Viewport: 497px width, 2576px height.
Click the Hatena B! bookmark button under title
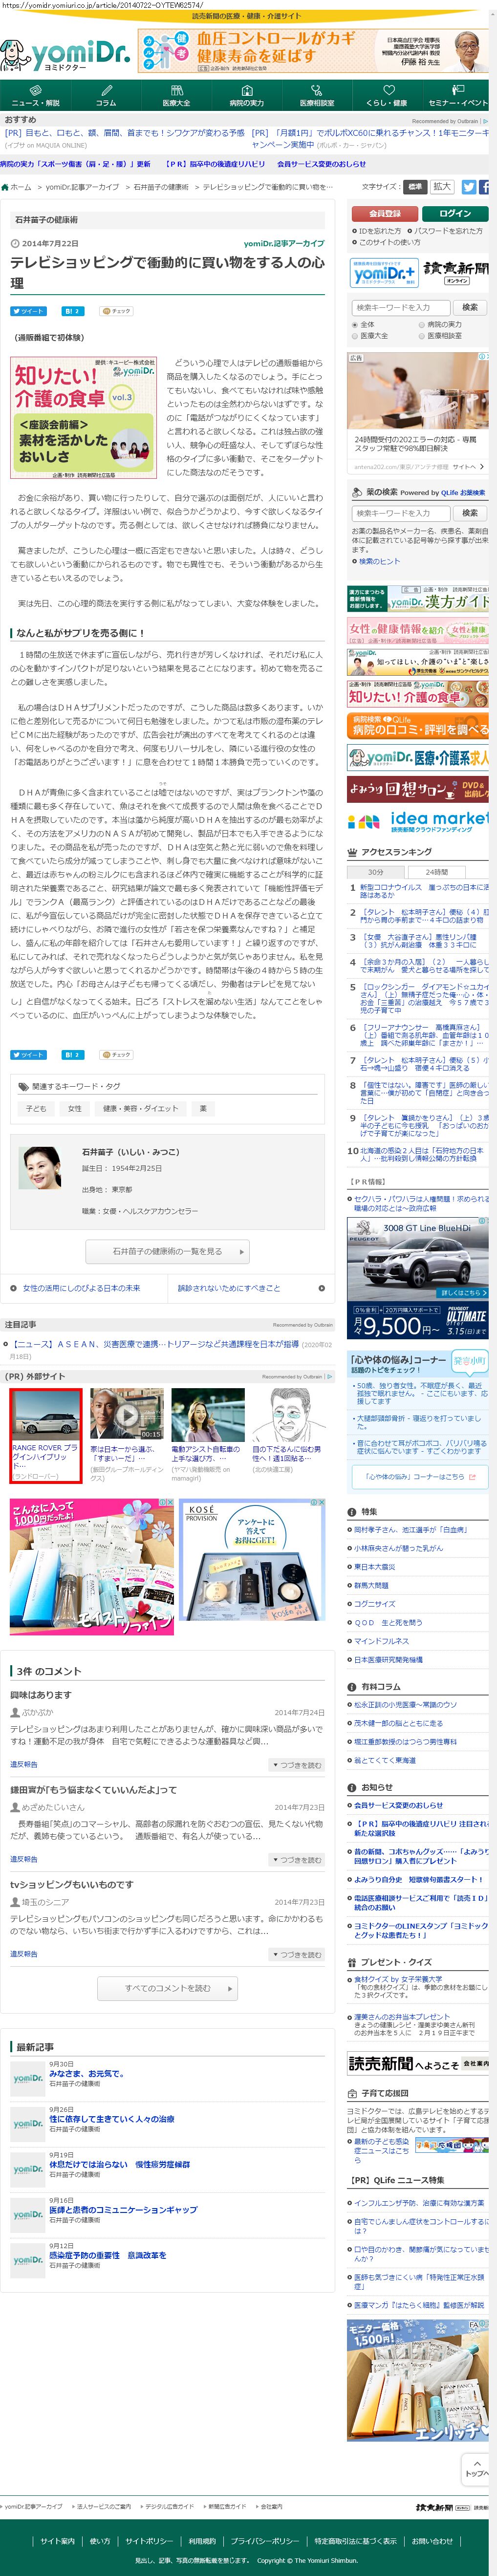coord(72,311)
